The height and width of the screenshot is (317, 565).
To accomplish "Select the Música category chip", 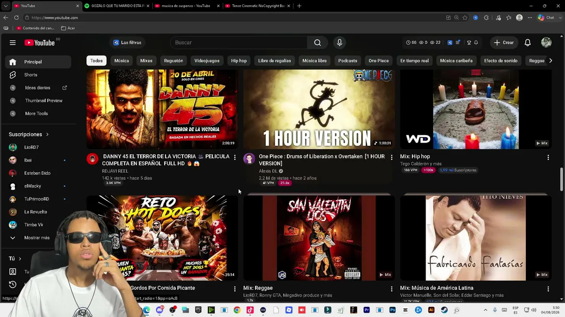I will coord(121,61).
